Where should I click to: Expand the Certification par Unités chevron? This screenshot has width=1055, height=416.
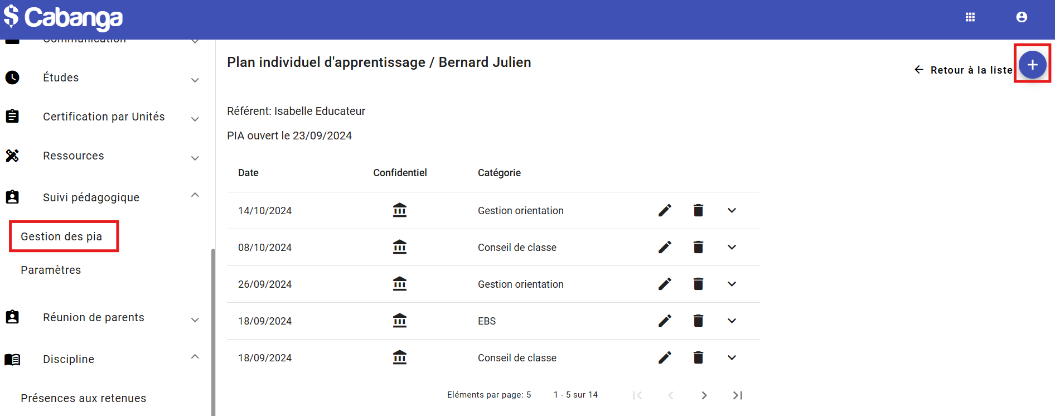195,119
